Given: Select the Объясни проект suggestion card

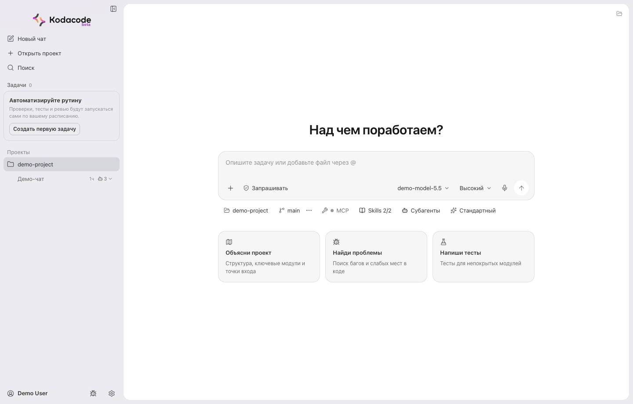Looking at the screenshot, I should (x=269, y=256).
